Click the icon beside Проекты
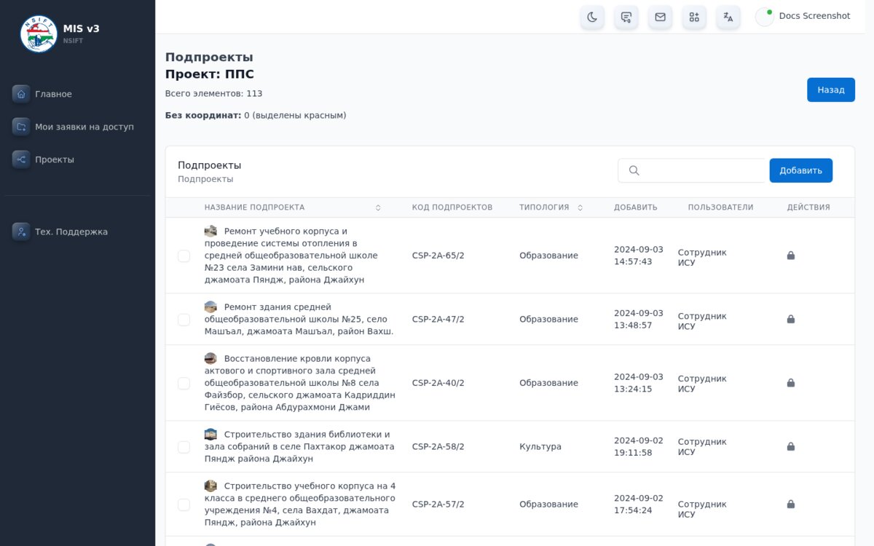This screenshot has width=874, height=546. 21,159
